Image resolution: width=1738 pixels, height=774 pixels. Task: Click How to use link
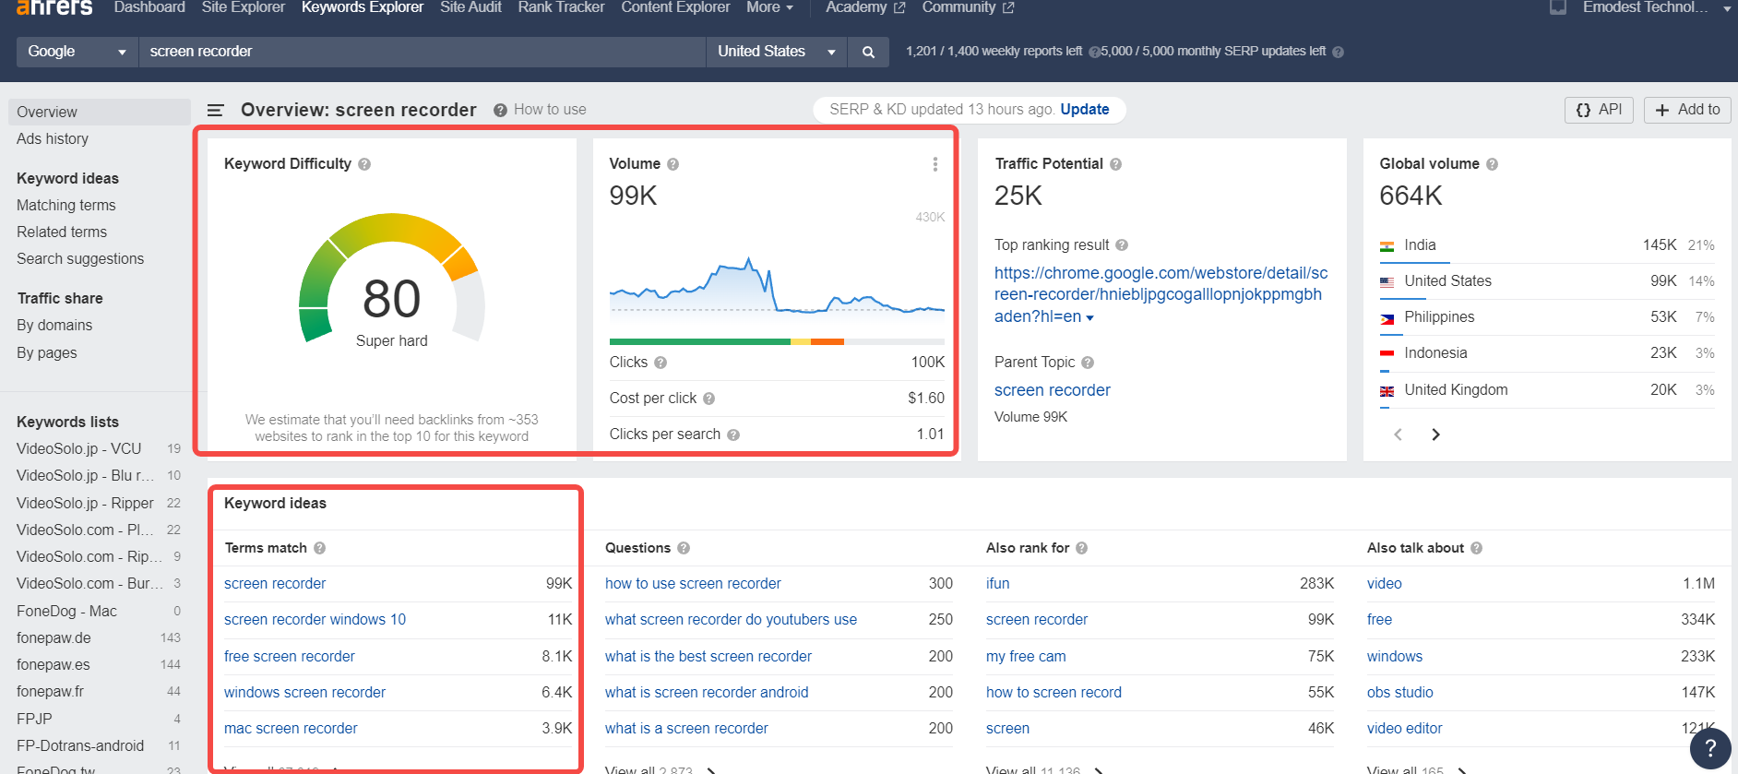tap(550, 110)
